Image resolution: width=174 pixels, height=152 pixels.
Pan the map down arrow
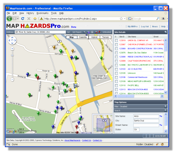coord(12,43)
